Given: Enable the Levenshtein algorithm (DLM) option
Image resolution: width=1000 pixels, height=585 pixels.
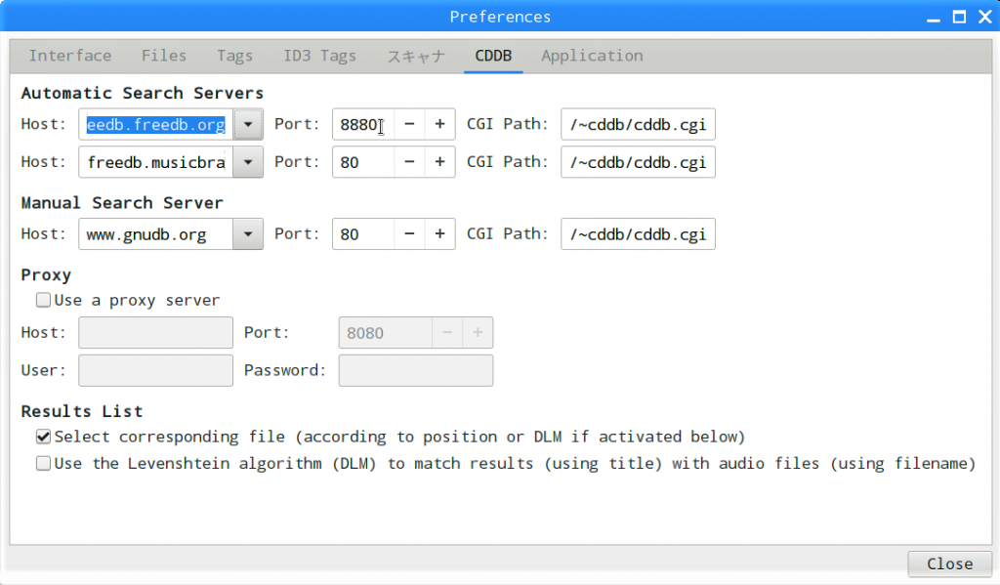Looking at the screenshot, I should 43,464.
